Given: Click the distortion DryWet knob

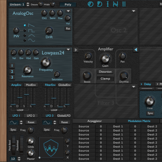Looking at the screenshot, I should [124, 75].
